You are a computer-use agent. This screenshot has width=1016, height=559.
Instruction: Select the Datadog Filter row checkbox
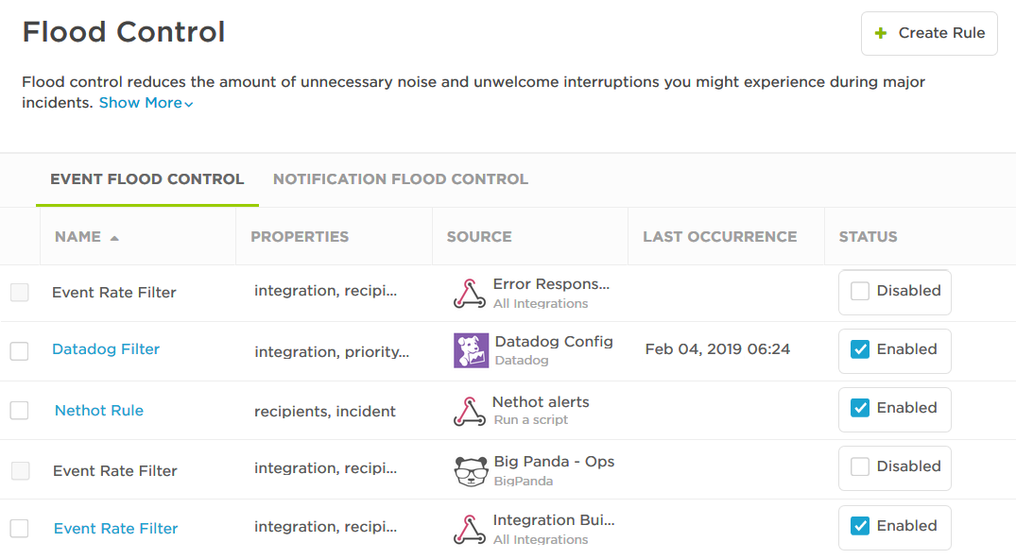pyautogui.click(x=19, y=351)
